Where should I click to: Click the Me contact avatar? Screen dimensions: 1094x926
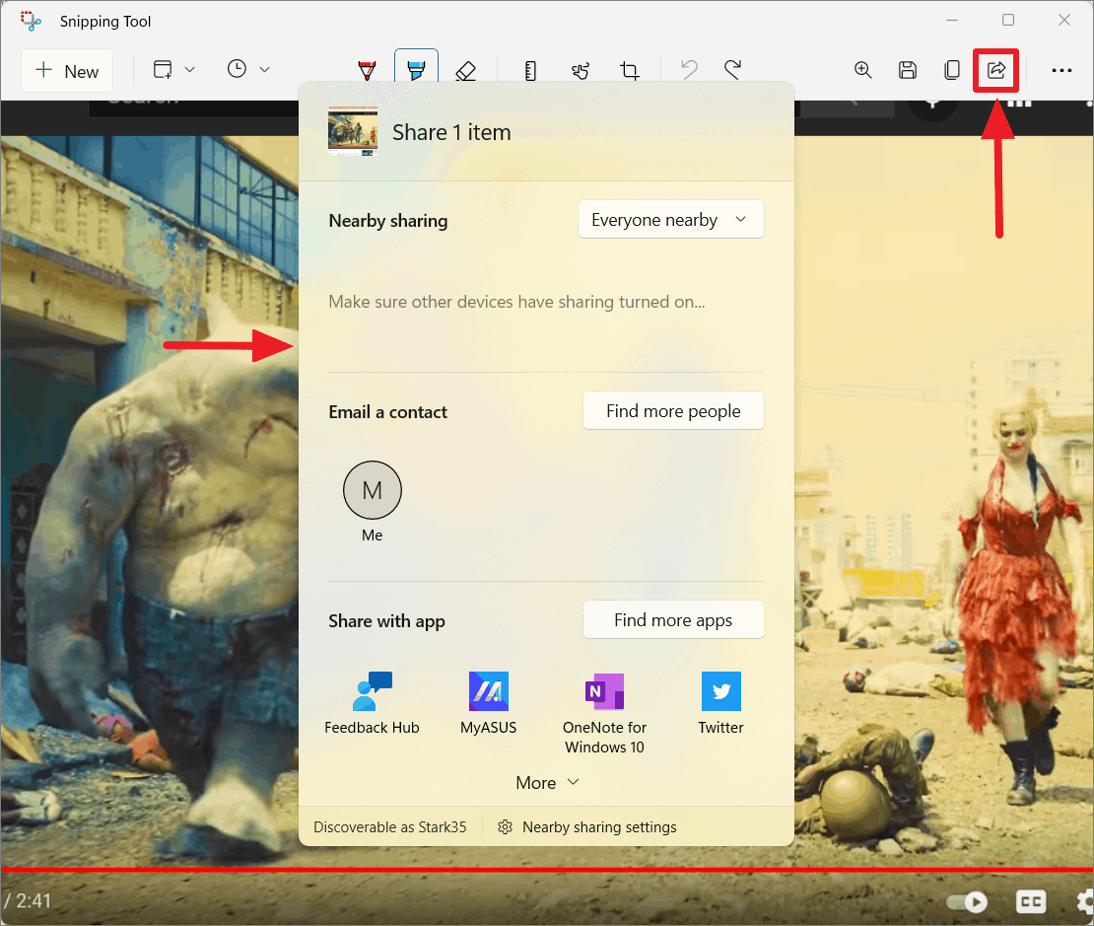372,490
